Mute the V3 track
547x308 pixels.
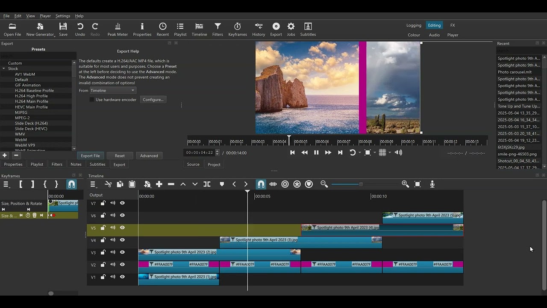click(113, 252)
